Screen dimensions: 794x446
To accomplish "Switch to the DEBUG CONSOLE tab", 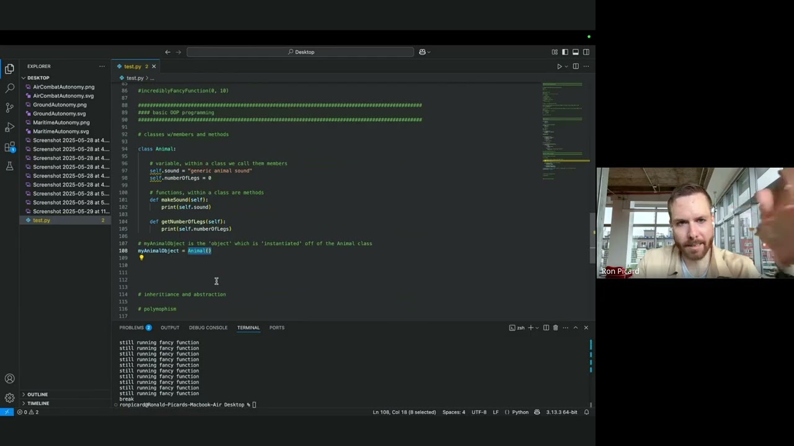I will click(208, 328).
